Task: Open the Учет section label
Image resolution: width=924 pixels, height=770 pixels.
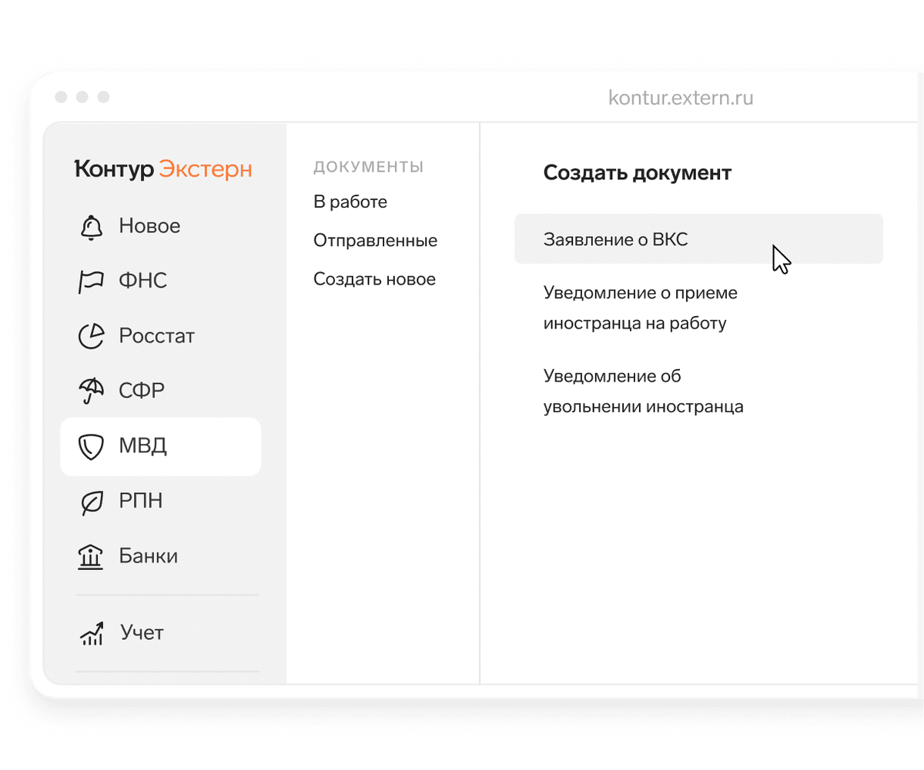Action: click(142, 633)
